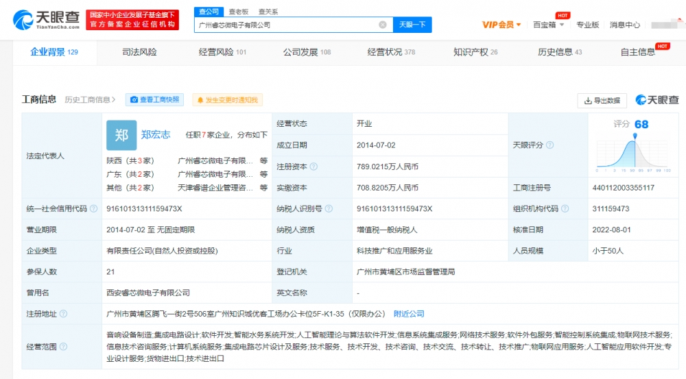The width and height of the screenshot is (686, 379).
Task: Click the red 官方备案企业征信机构 banner
Action: pos(132,20)
